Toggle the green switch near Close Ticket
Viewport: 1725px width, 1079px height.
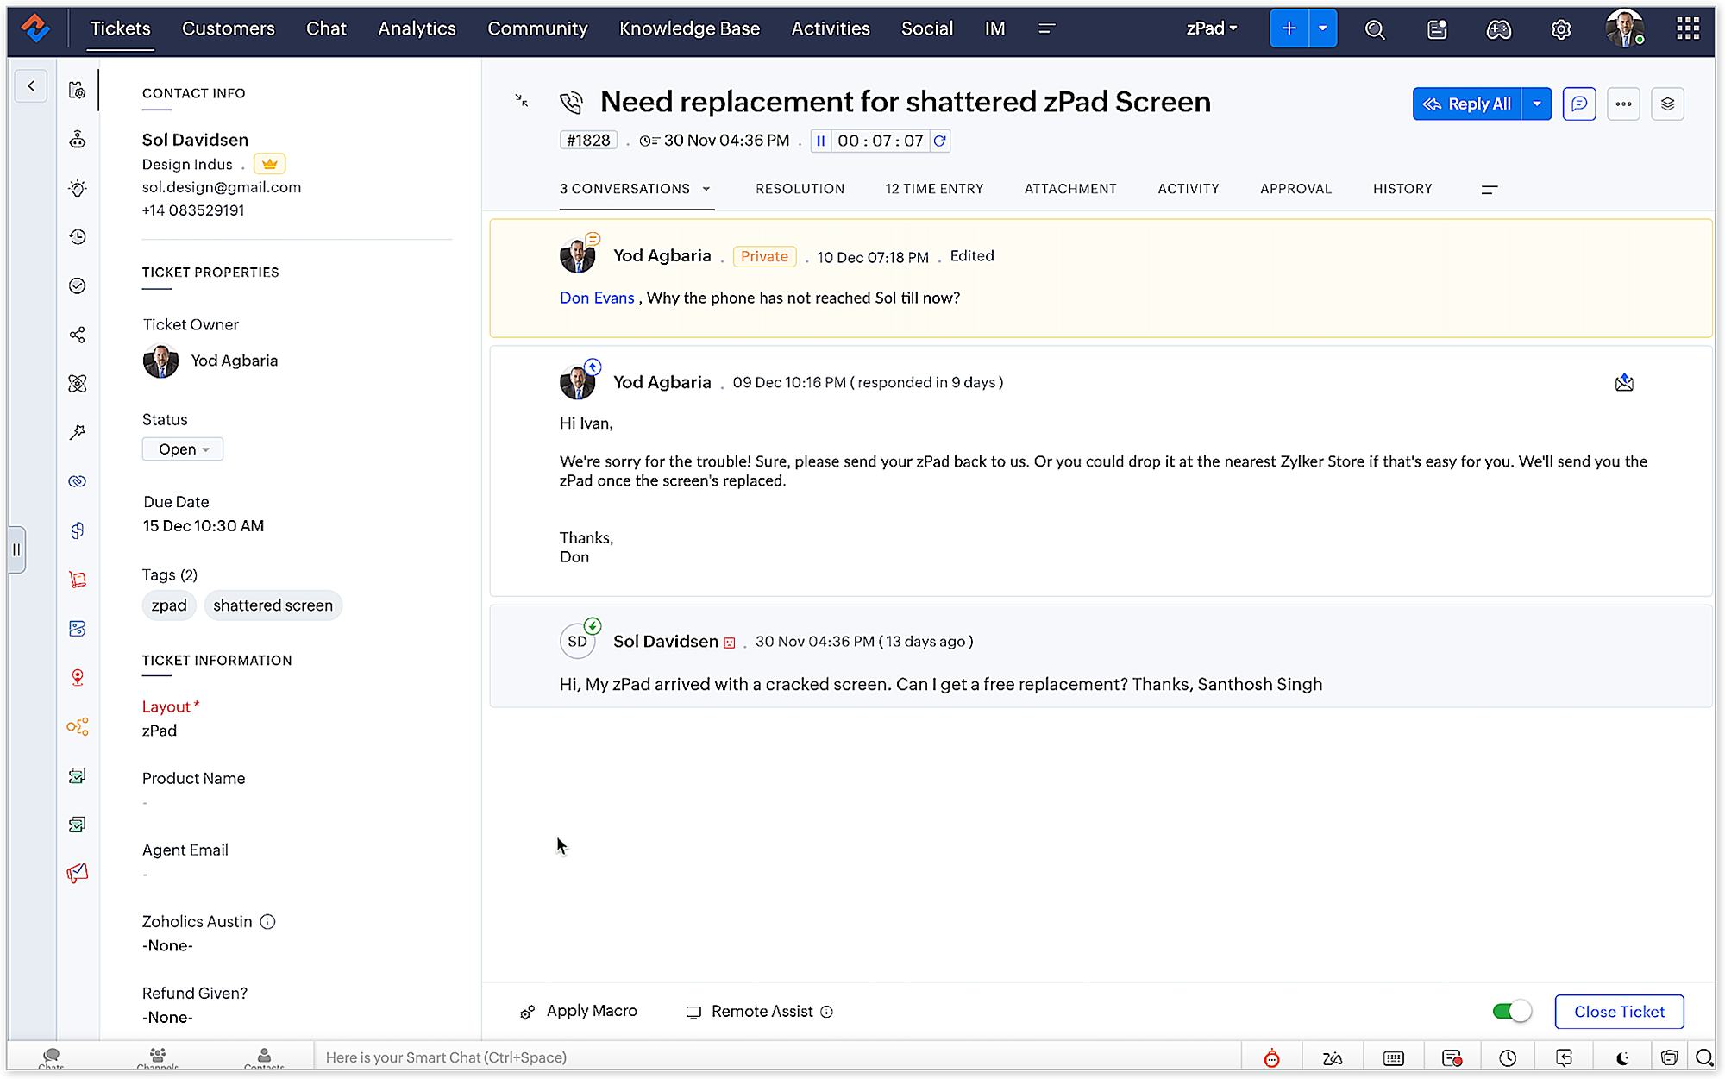coord(1511,1011)
